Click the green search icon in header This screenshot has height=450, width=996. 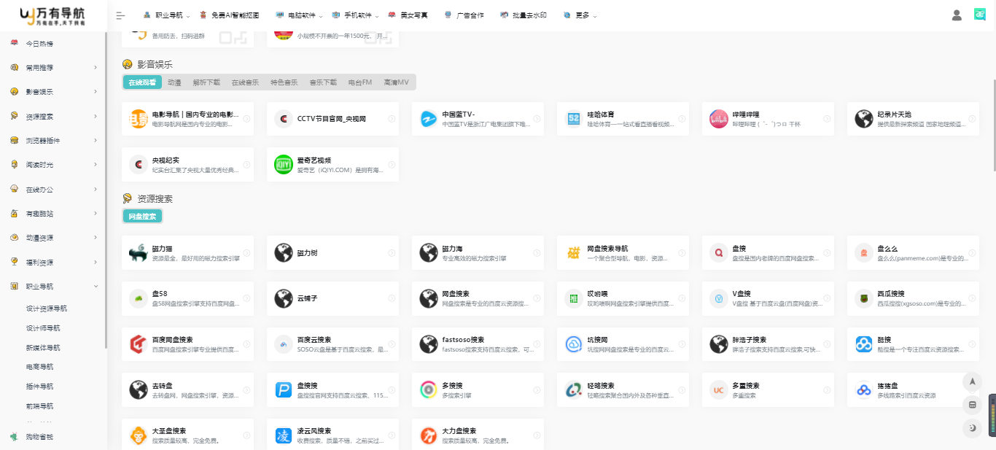click(980, 15)
